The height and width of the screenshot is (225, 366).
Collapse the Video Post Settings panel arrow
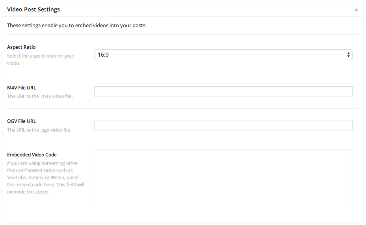pos(356,9)
